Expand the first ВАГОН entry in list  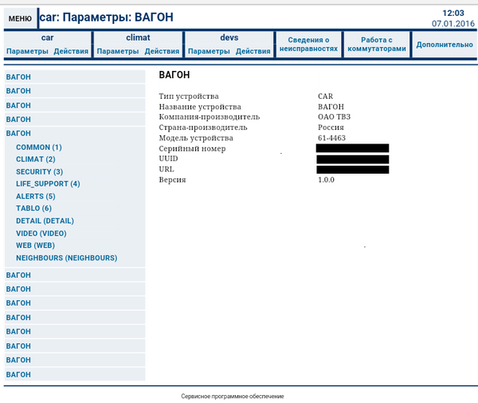(x=18, y=76)
